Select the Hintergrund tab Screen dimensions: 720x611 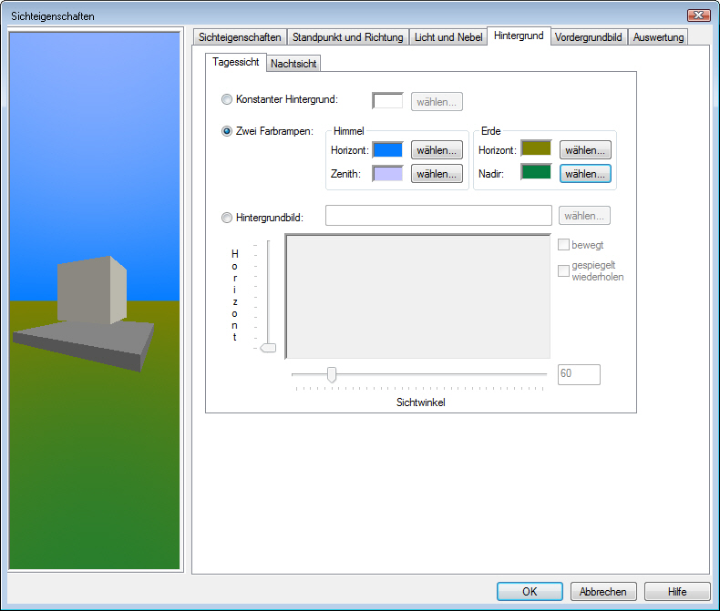pos(519,36)
